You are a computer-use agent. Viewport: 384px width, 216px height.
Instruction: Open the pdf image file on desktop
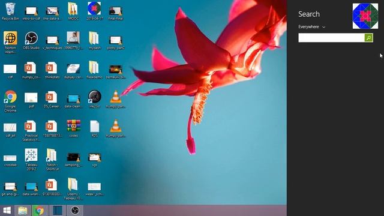click(31, 100)
